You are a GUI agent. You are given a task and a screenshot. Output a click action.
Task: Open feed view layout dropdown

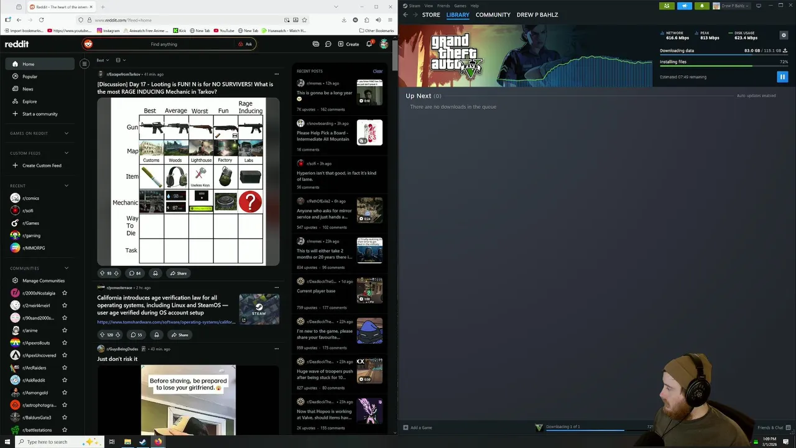120,60
